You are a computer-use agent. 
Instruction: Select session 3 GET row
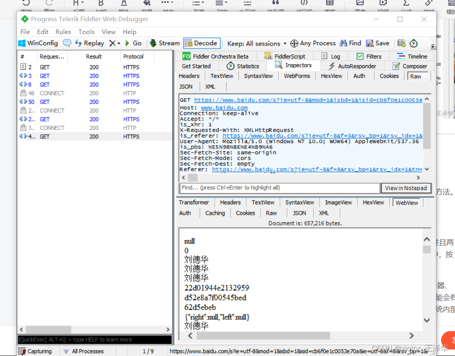click(x=94, y=76)
